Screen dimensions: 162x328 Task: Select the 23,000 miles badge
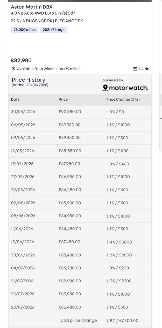pos(25,30)
